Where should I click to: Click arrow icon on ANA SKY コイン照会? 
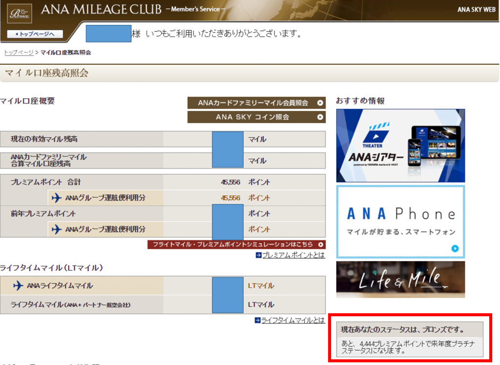click(320, 117)
